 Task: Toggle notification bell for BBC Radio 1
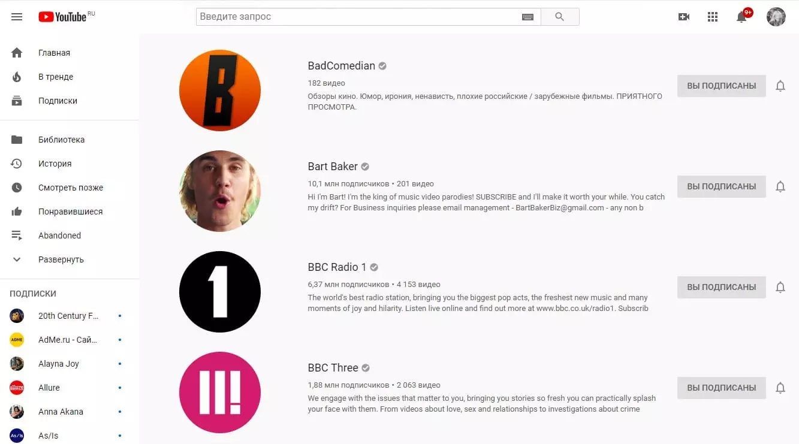tap(780, 287)
